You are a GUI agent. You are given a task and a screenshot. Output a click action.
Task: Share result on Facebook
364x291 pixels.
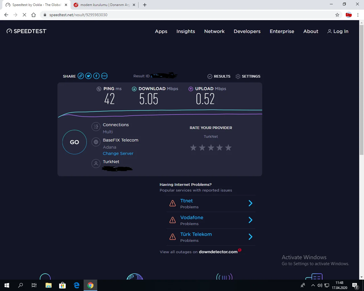click(96, 76)
